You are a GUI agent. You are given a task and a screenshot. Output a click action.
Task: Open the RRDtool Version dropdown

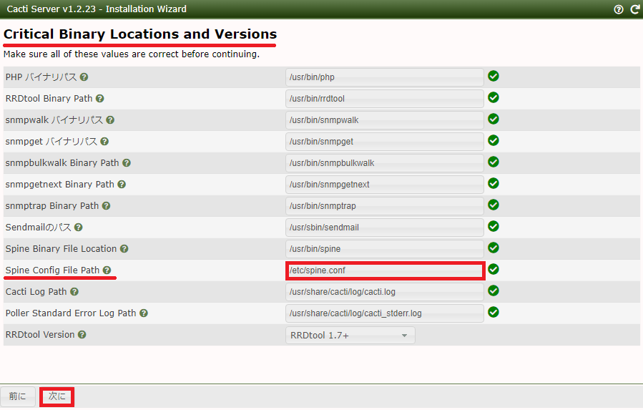coord(350,336)
